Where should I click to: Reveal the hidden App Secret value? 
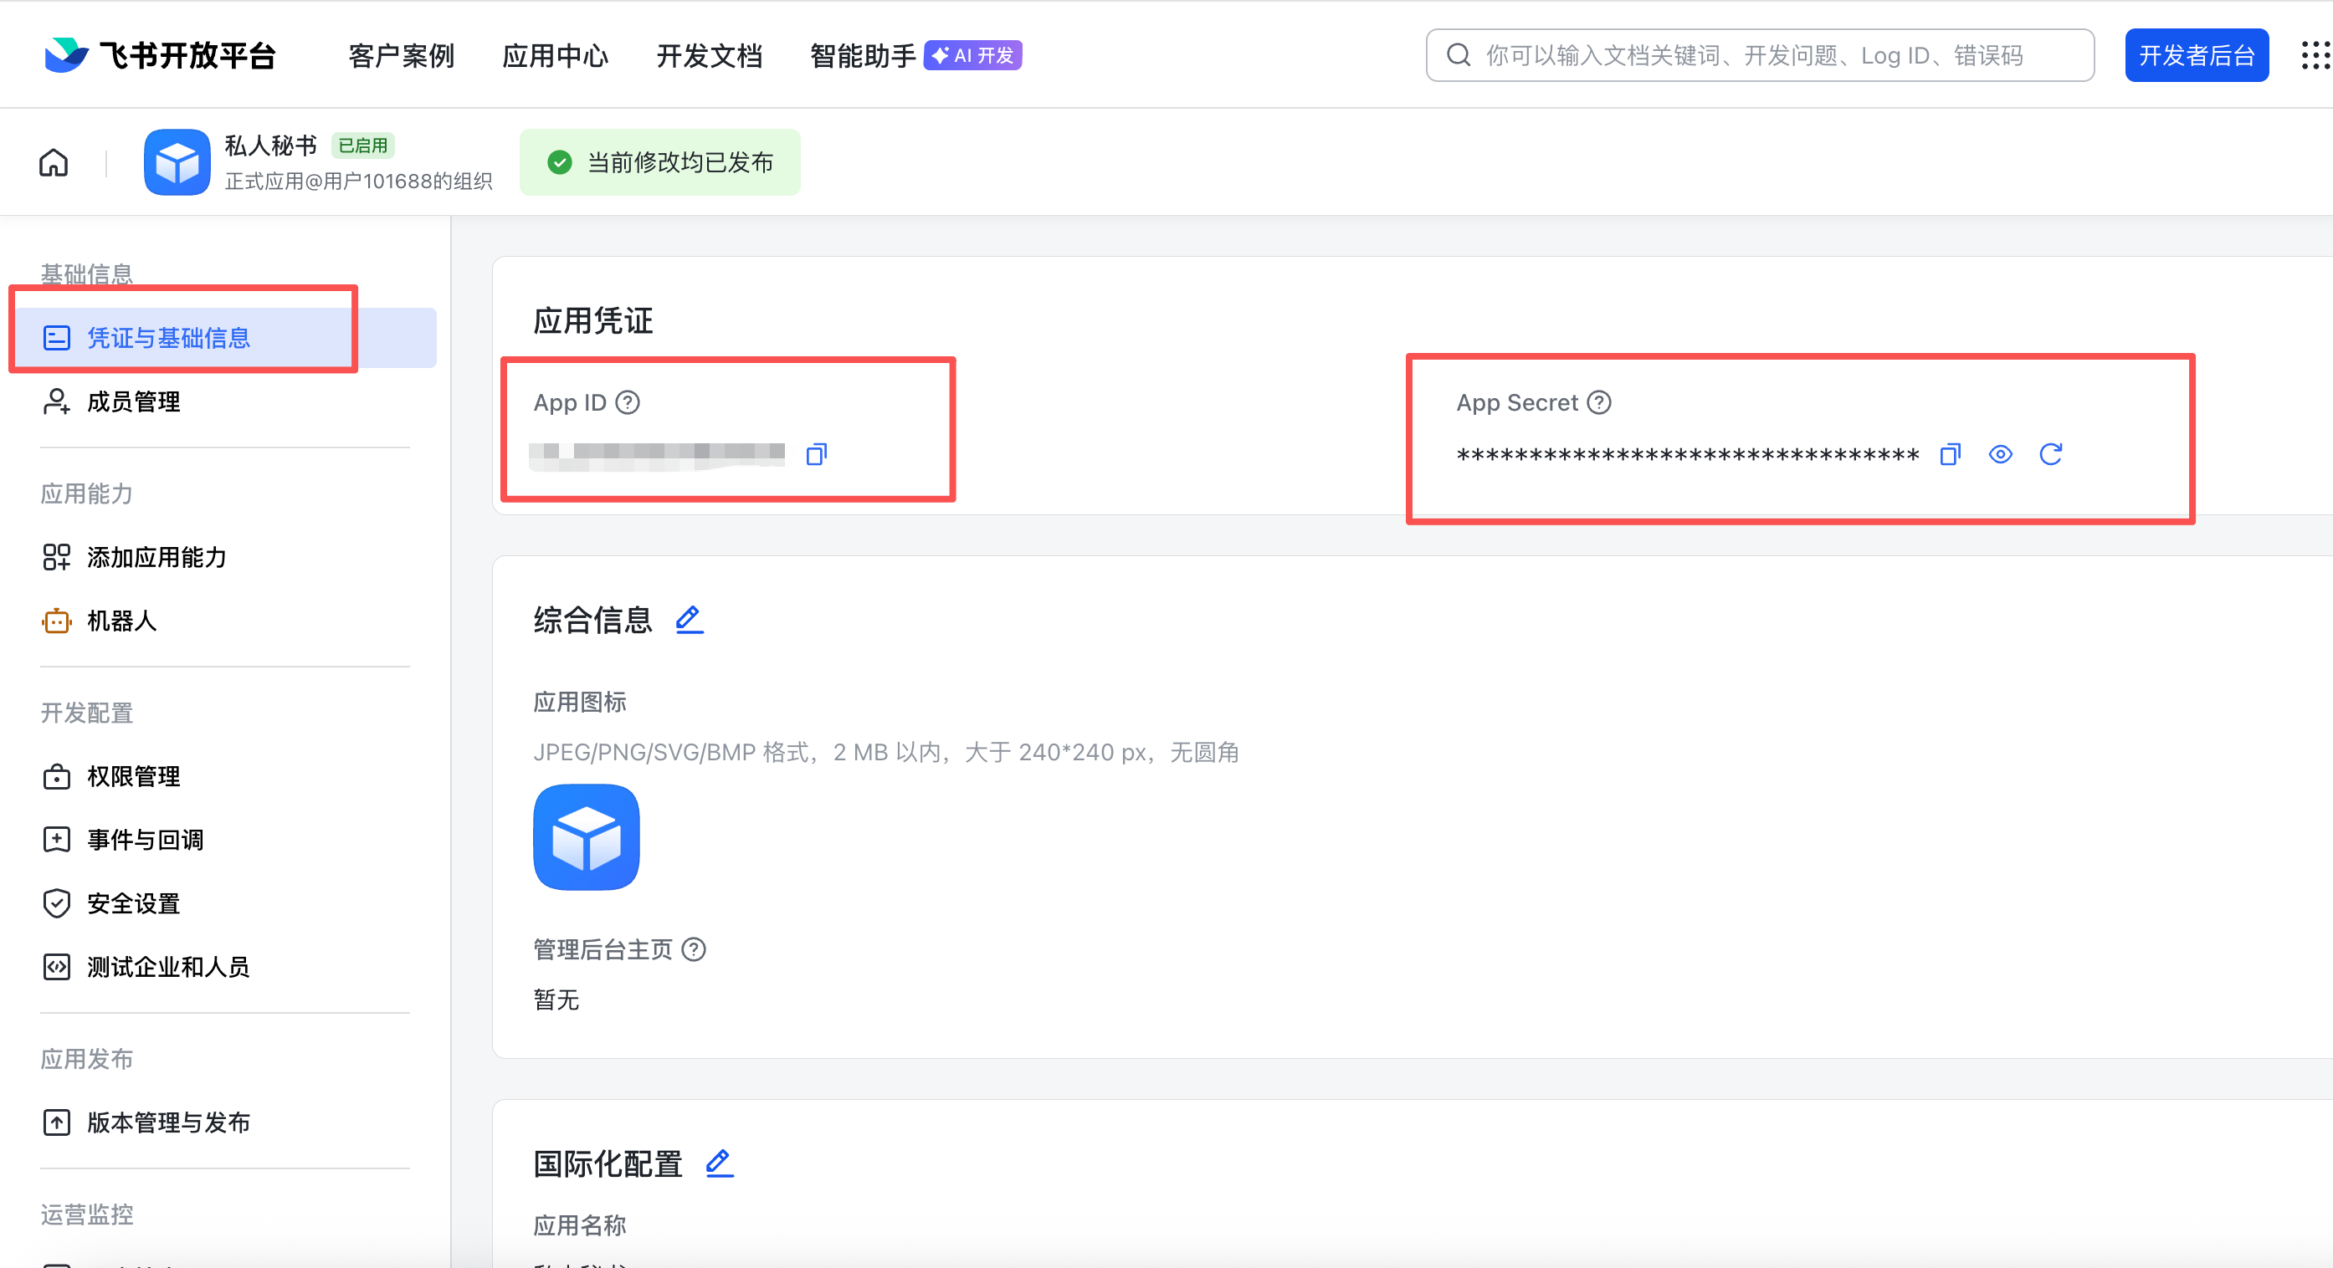2001,454
